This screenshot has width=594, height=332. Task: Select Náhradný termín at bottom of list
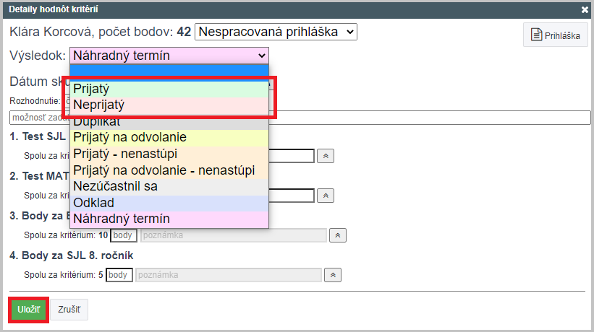click(169, 219)
